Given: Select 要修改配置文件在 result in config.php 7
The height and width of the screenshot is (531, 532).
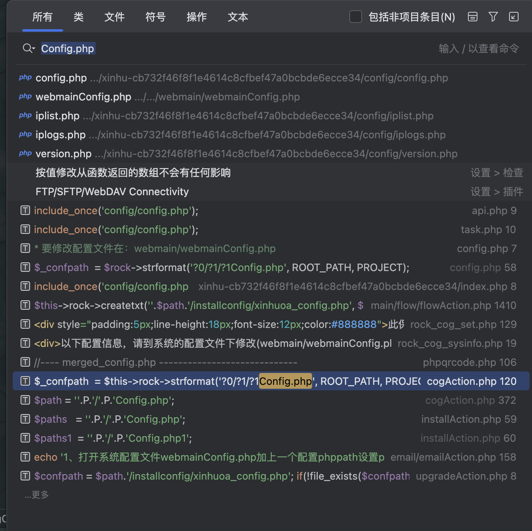Looking at the screenshot, I should tap(271, 249).
